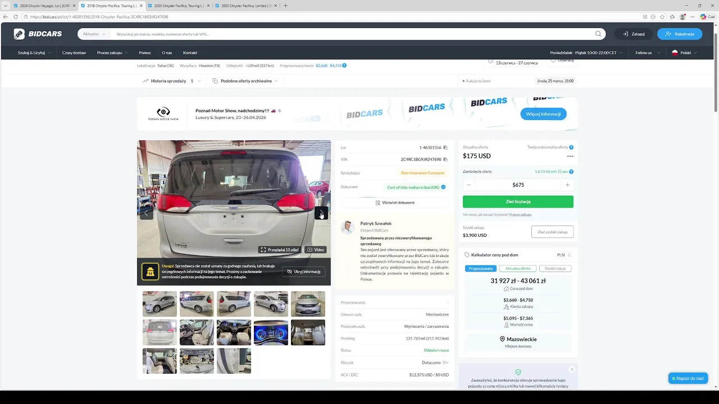Click the Zaloguj button
This screenshot has height=404, width=719.
634,34
